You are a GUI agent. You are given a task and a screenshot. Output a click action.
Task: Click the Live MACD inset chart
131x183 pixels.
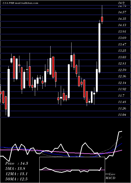coord(72,170)
